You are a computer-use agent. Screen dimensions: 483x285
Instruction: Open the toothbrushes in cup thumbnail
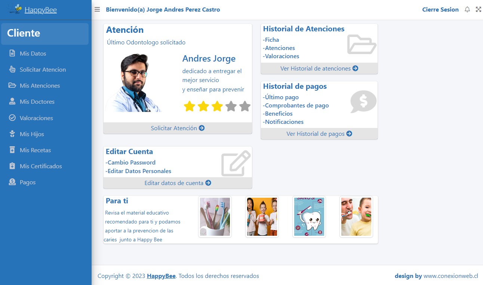tap(215, 217)
